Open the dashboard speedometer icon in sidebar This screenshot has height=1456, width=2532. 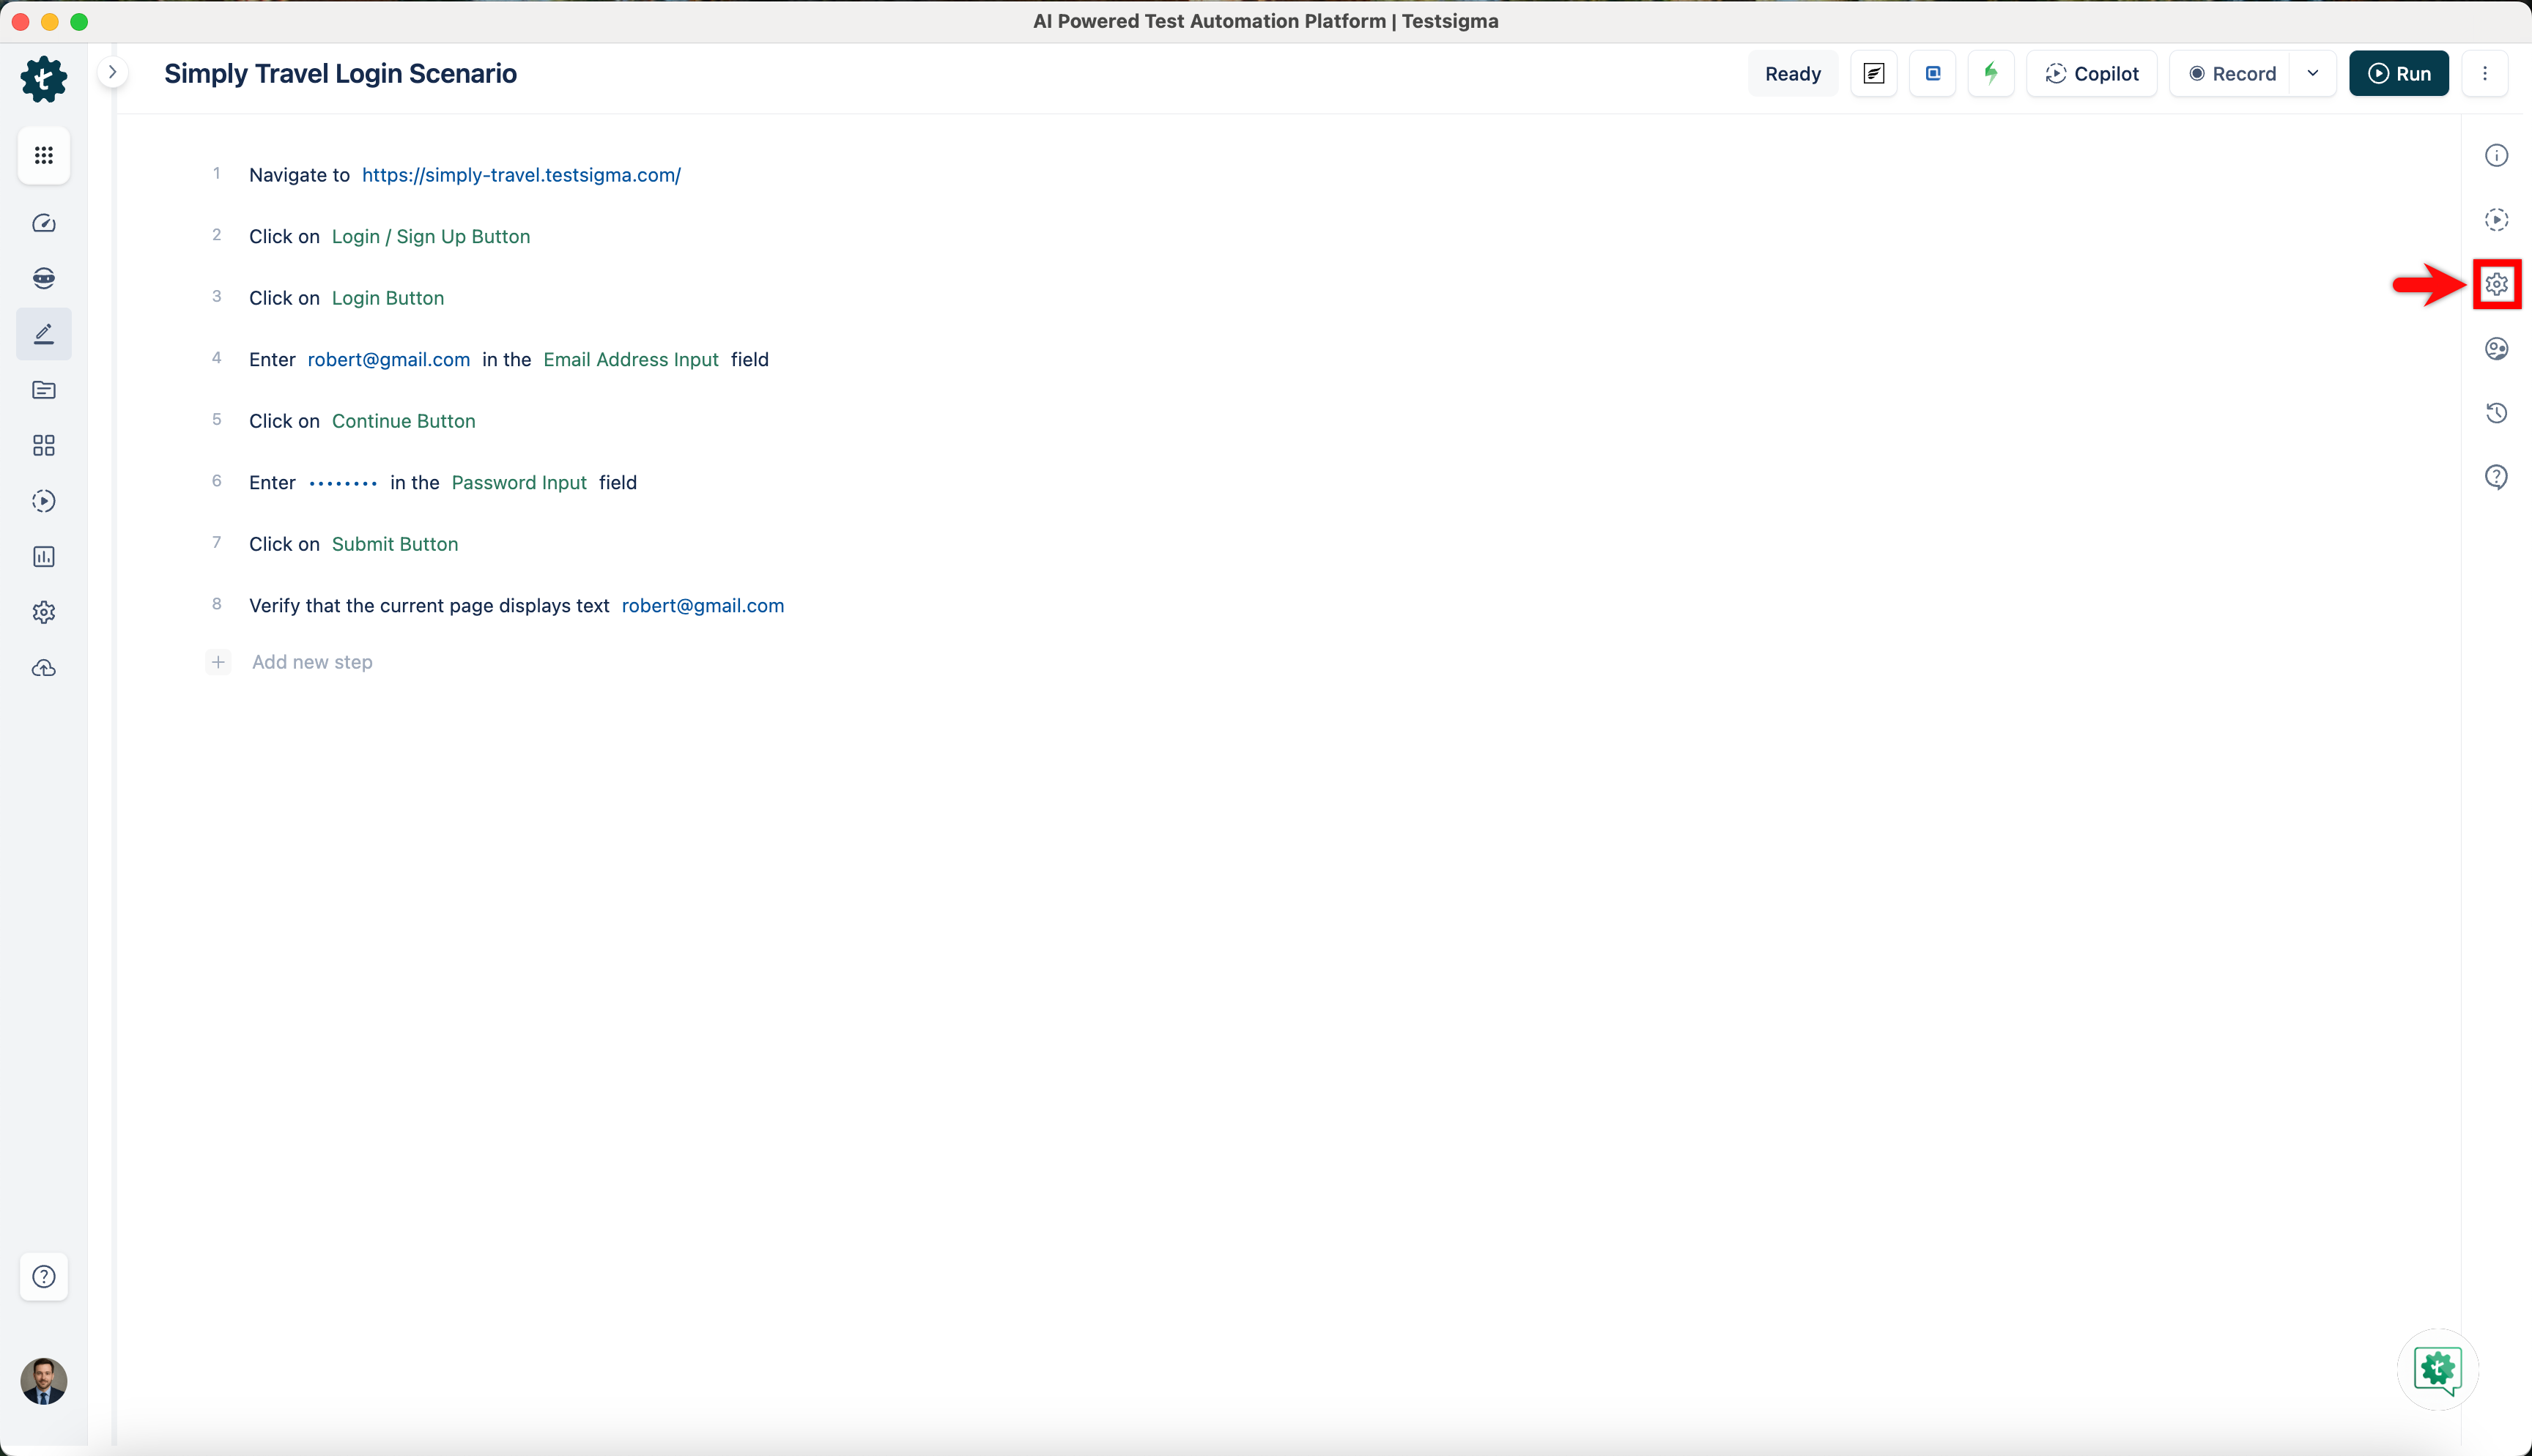tap(44, 223)
